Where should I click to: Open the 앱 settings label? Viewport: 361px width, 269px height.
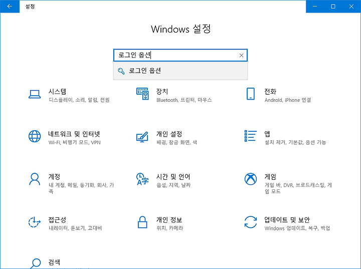267,134
